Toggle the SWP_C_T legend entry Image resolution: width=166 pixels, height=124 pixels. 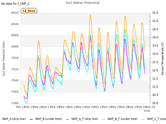[x=154, y=119]
